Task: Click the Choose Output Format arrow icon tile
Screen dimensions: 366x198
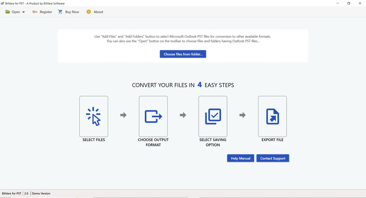Action: (153, 116)
